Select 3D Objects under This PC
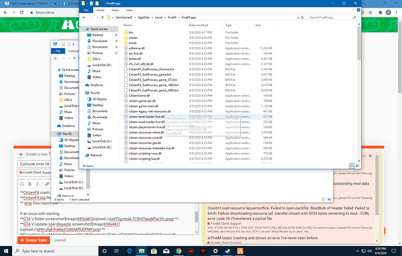Image resolution: width=402 pixels, height=256 pixels. pos(100,99)
